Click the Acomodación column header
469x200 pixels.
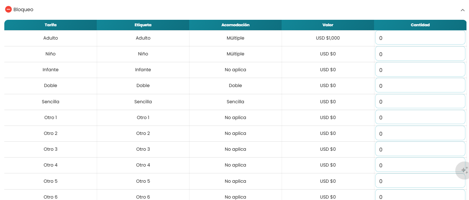236,25
